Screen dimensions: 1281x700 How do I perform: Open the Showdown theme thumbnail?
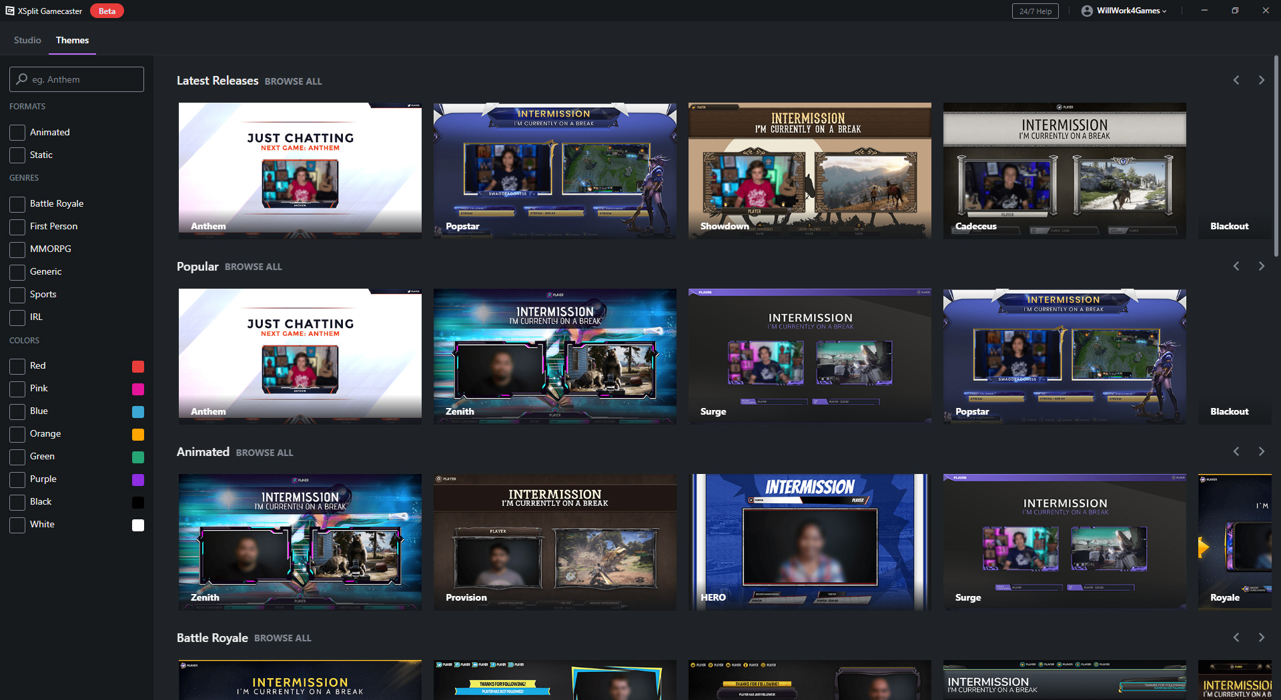810,171
